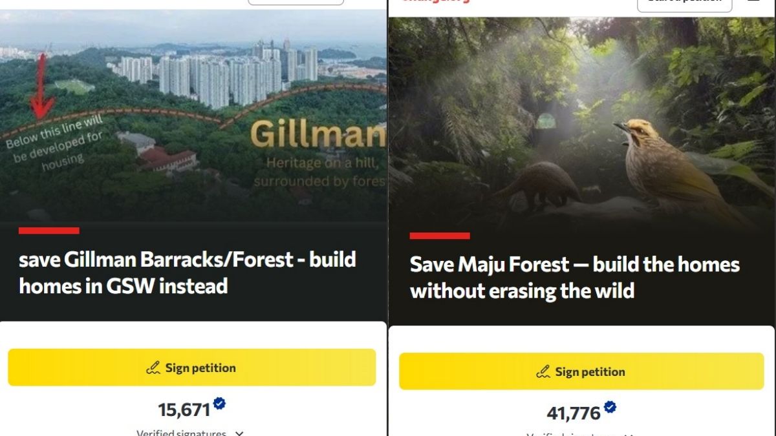Click the change.org logo in right header
This screenshot has width=776, height=436.
click(435, 1)
